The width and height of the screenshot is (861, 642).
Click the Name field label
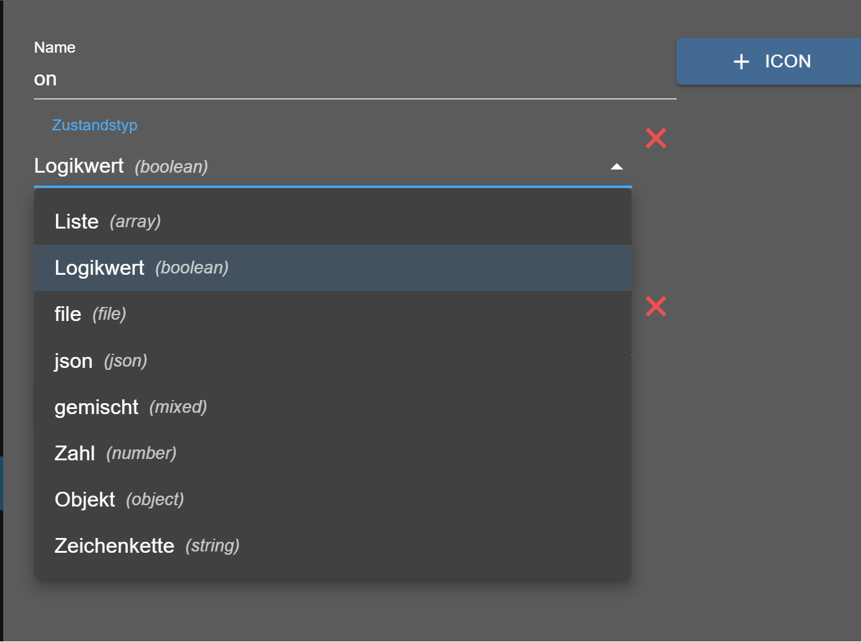(55, 48)
